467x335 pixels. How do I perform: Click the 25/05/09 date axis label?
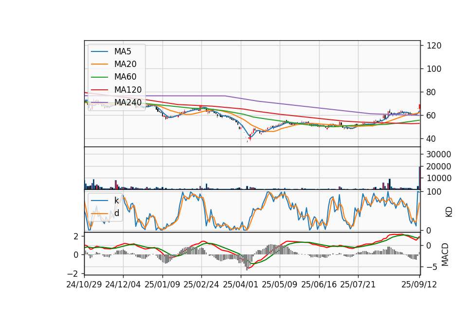[x=280, y=285]
